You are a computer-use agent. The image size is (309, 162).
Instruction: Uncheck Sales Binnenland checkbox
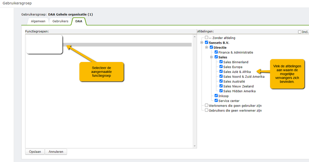coord(221,62)
